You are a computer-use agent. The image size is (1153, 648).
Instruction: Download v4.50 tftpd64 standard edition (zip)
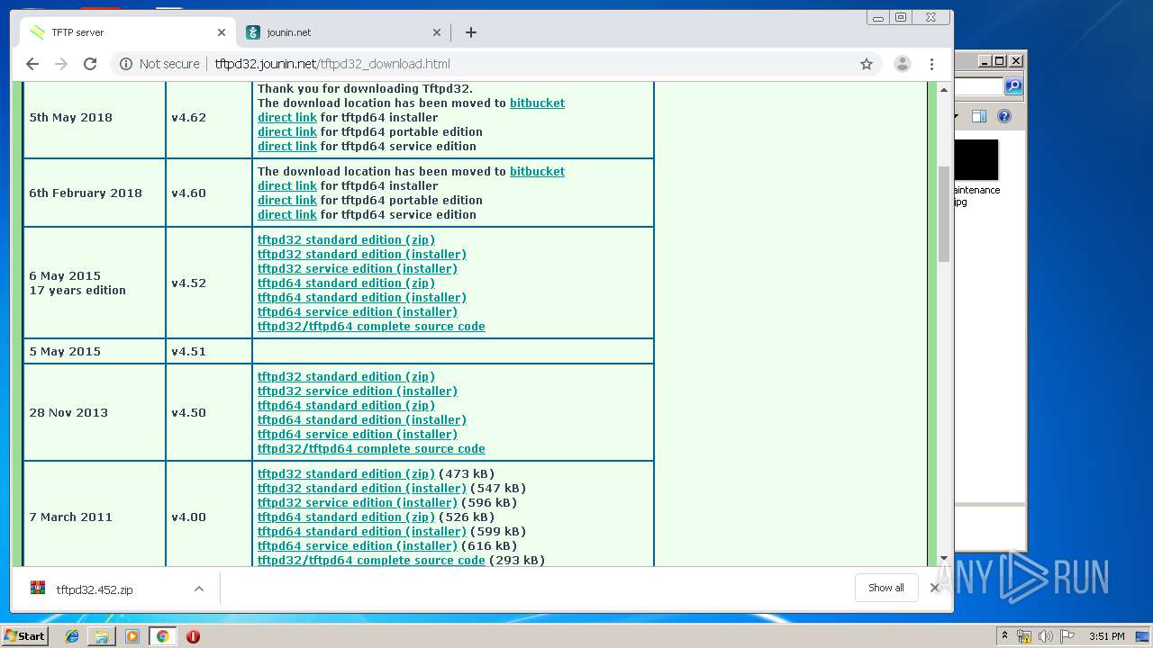click(x=346, y=405)
